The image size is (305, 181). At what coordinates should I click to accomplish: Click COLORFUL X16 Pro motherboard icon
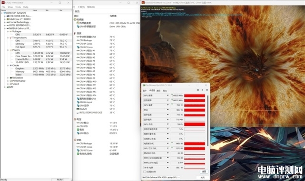pyautogui.click(x=8, y=16)
